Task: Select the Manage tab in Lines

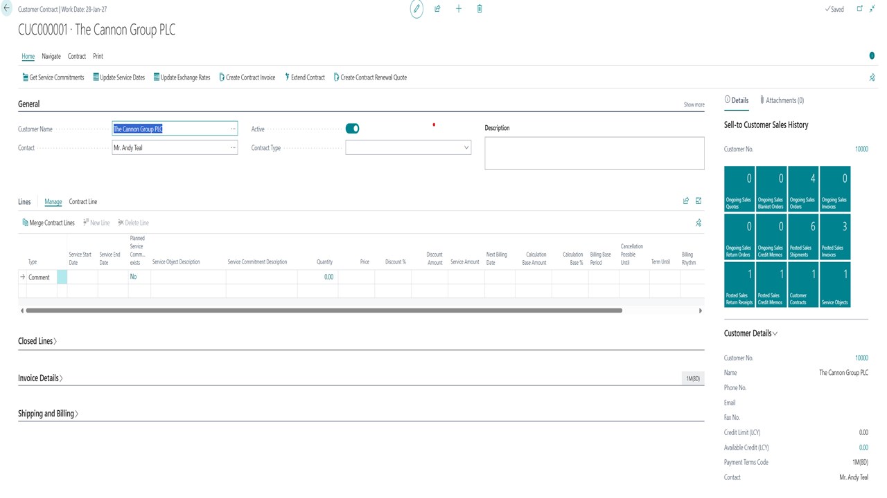Action: 53,201
